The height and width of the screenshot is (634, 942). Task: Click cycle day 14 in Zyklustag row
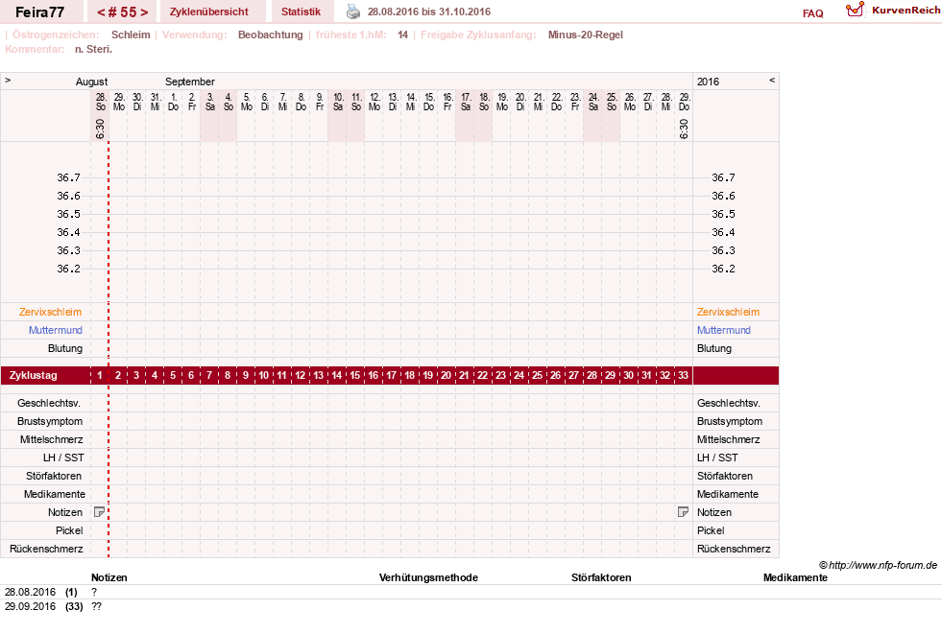pyautogui.click(x=336, y=375)
